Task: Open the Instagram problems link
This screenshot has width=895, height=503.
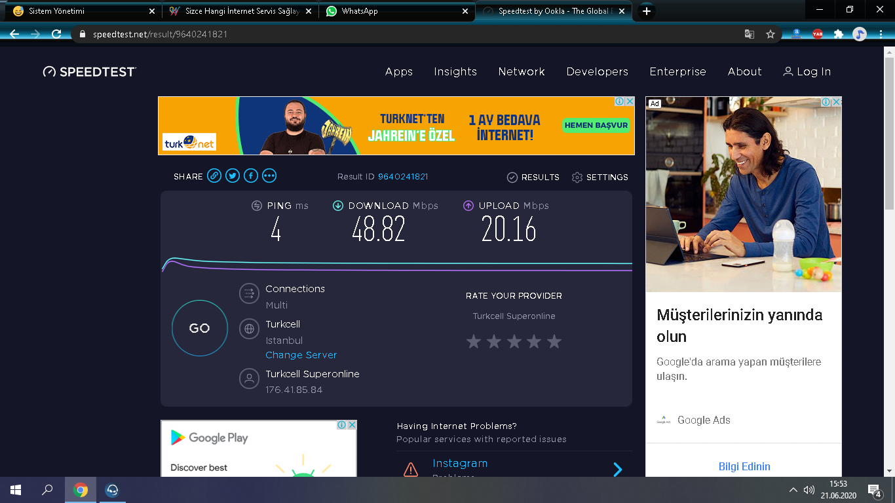Action: pos(460,464)
